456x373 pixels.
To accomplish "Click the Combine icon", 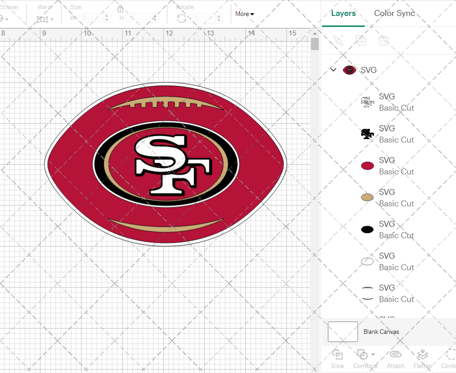I will (362, 355).
